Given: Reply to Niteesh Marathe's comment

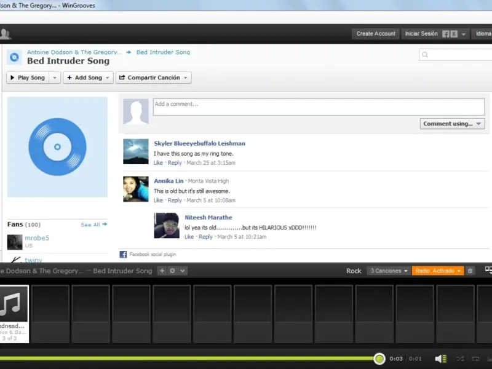Looking at the screenshot, I should (x=205, y=237).
